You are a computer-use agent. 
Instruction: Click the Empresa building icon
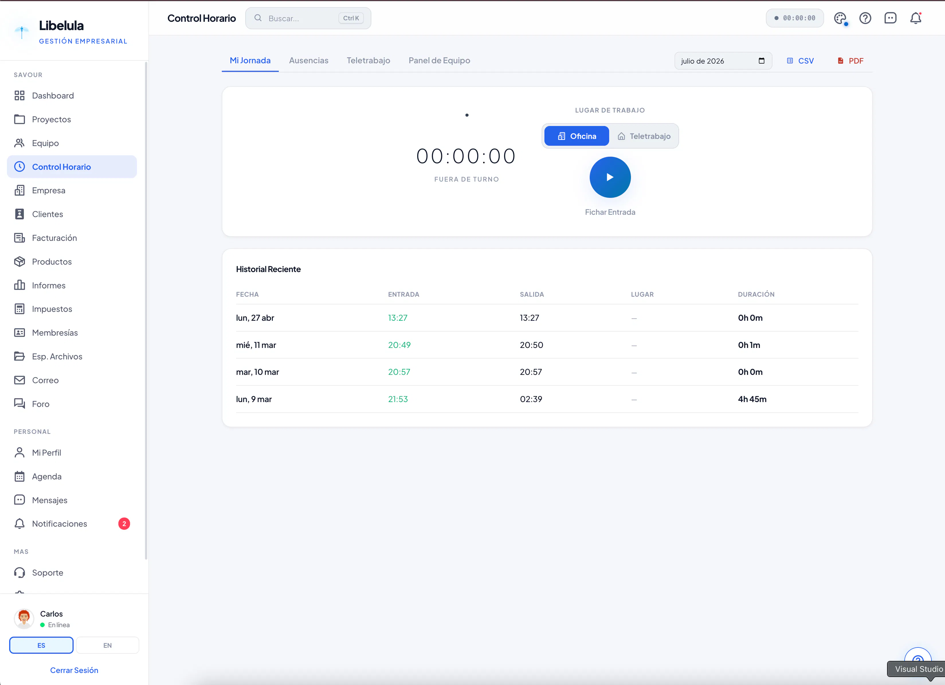pyautogui.click(x=19, y=190)
